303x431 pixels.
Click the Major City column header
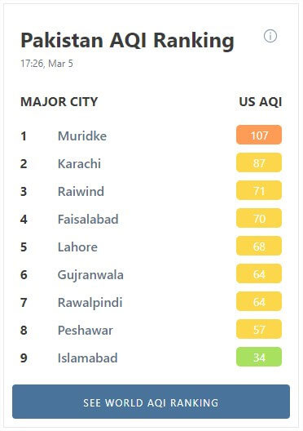click(59, 102)
